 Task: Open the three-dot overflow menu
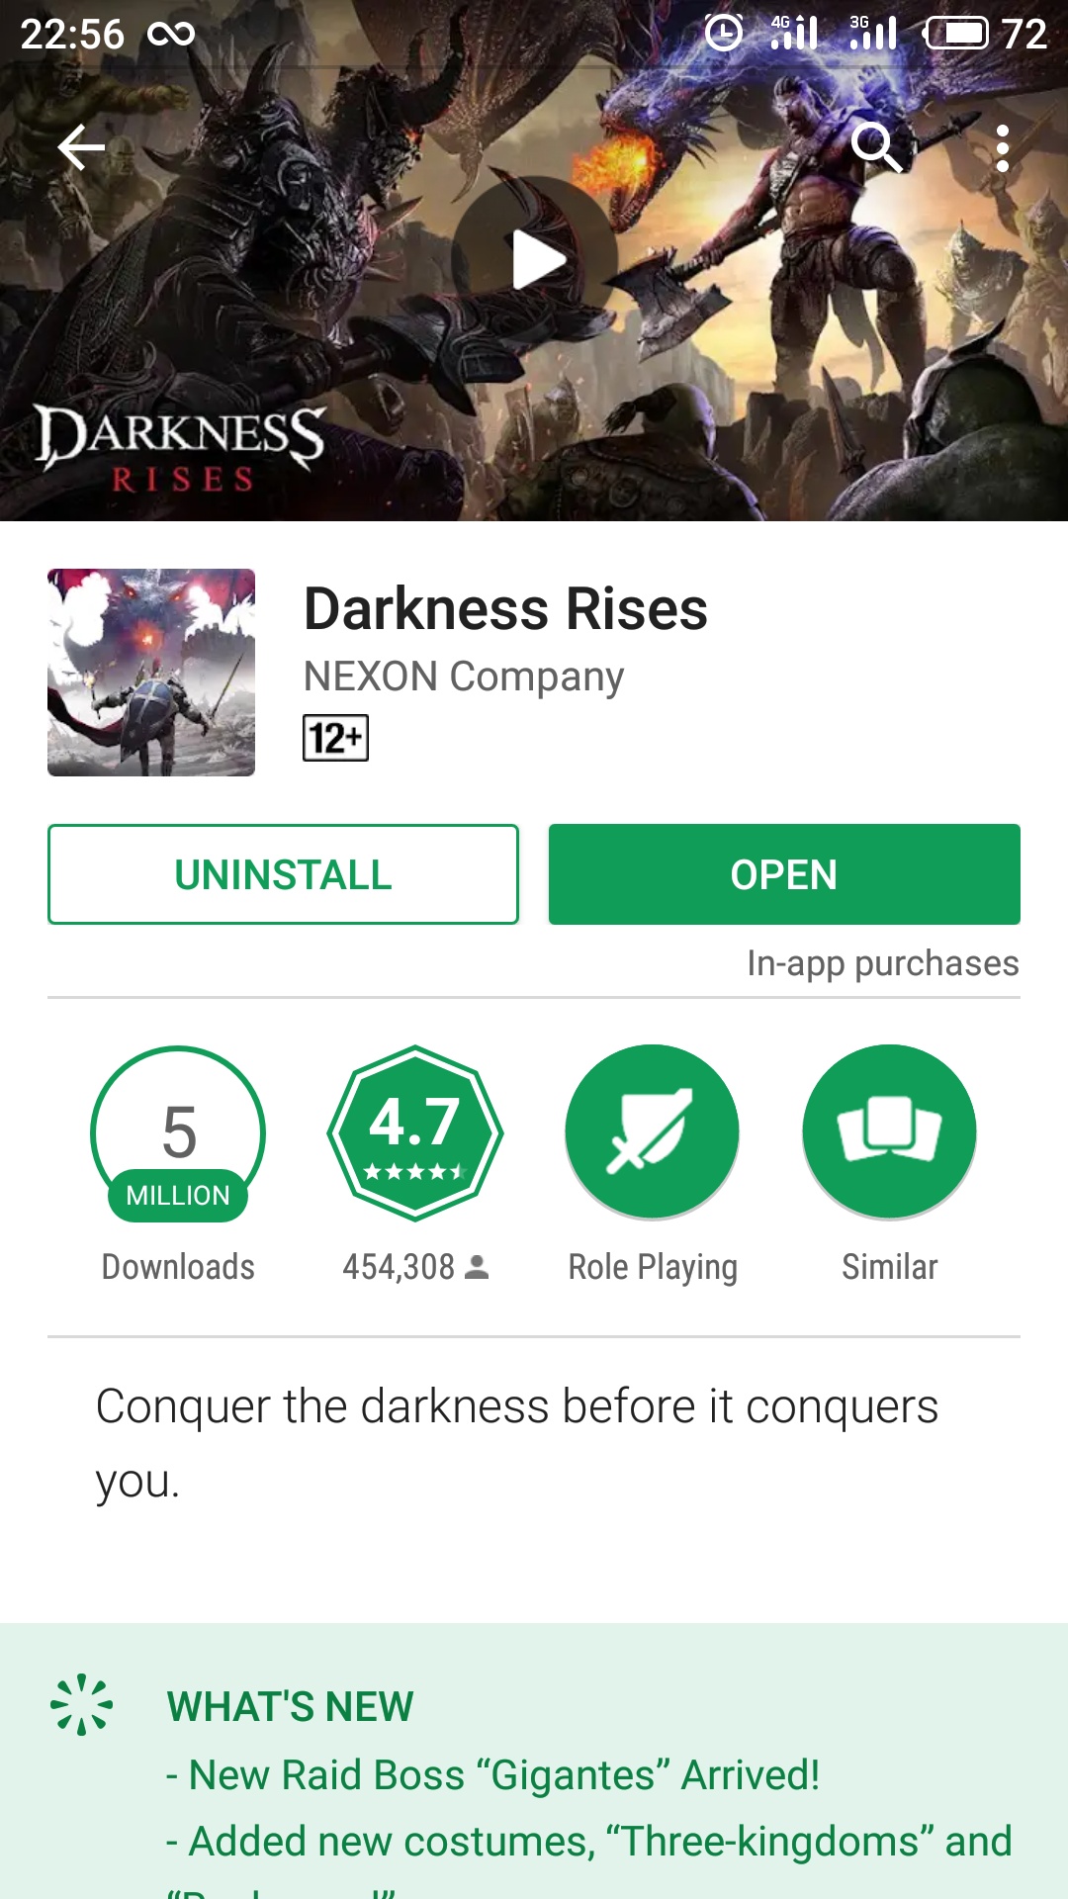click(1003, 148)
